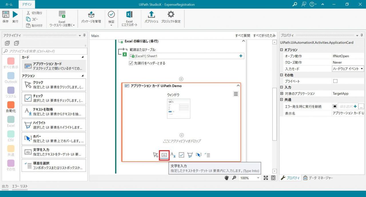
Task: Select the 自動化 category in the activity sidebar
Action: tap(11, 107)
